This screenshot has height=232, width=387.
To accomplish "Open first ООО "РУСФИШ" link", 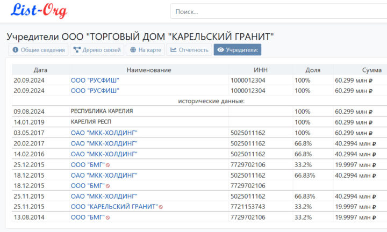I will pos(95,81).
